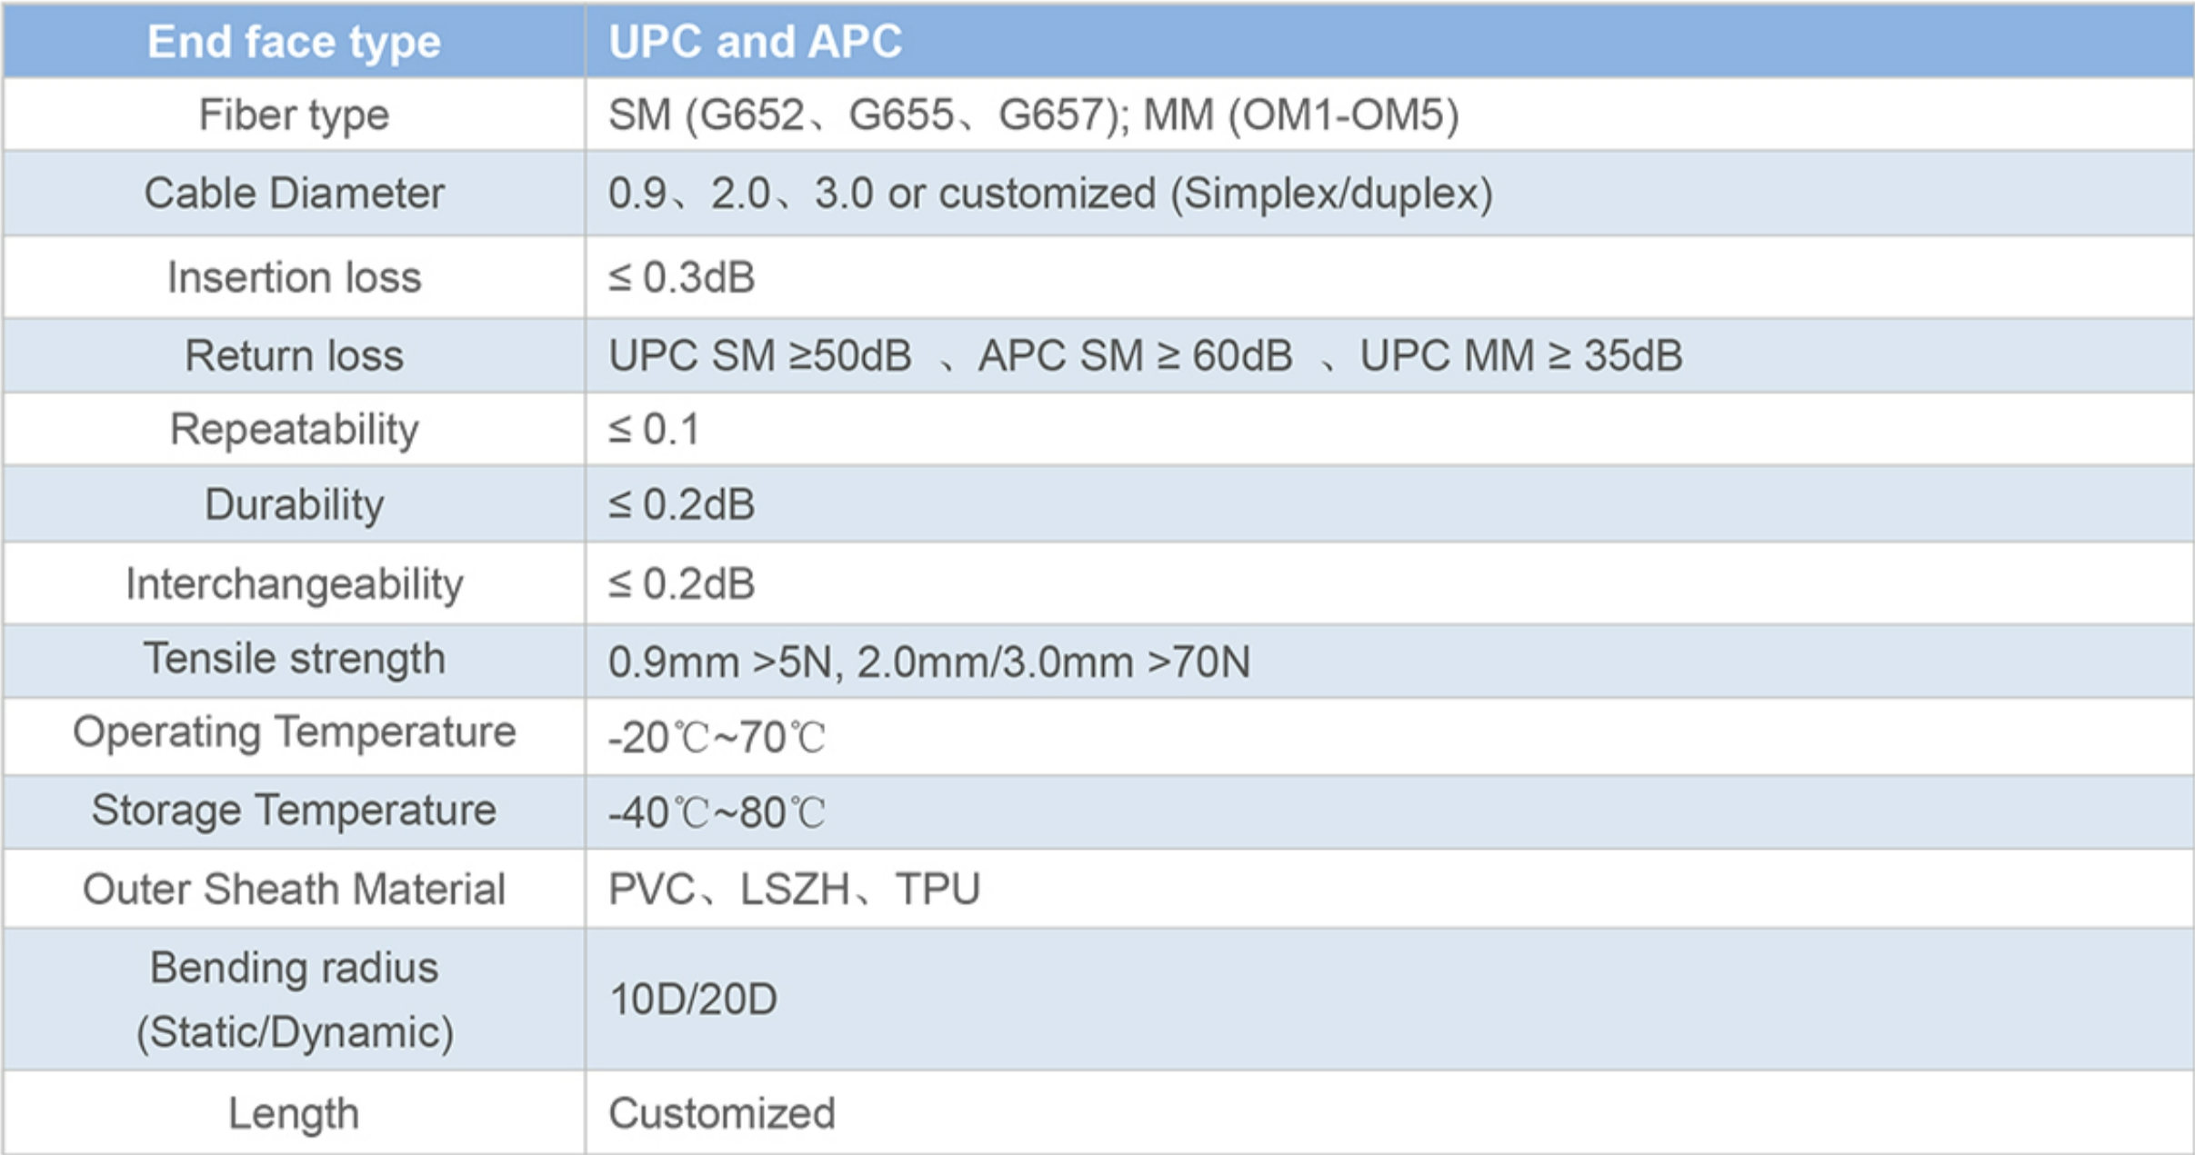The image size is (2195, 1155).
Task: Click the "10D/20D" bending radius value
Action: coord(693,1000)
